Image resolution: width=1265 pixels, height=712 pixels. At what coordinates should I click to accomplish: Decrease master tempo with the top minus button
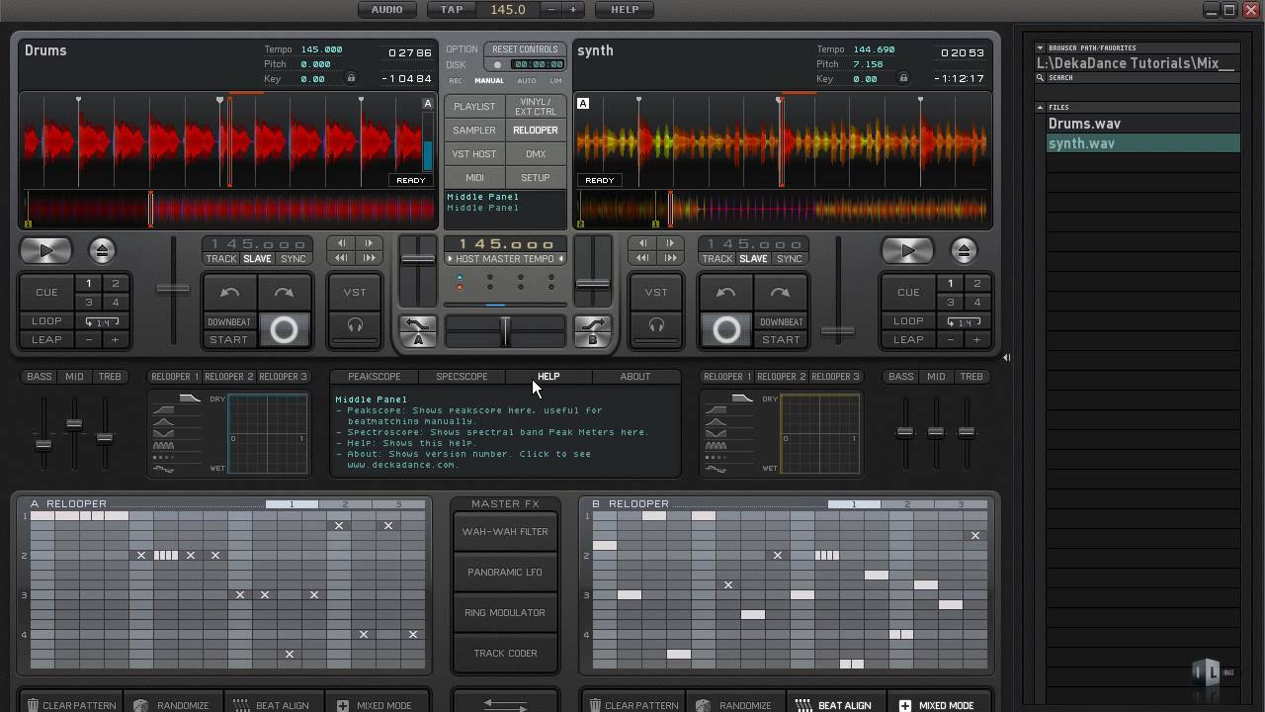(551, 10)
